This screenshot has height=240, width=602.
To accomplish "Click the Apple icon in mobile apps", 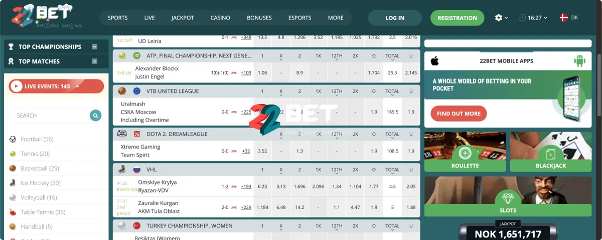I will pos(435,61).
